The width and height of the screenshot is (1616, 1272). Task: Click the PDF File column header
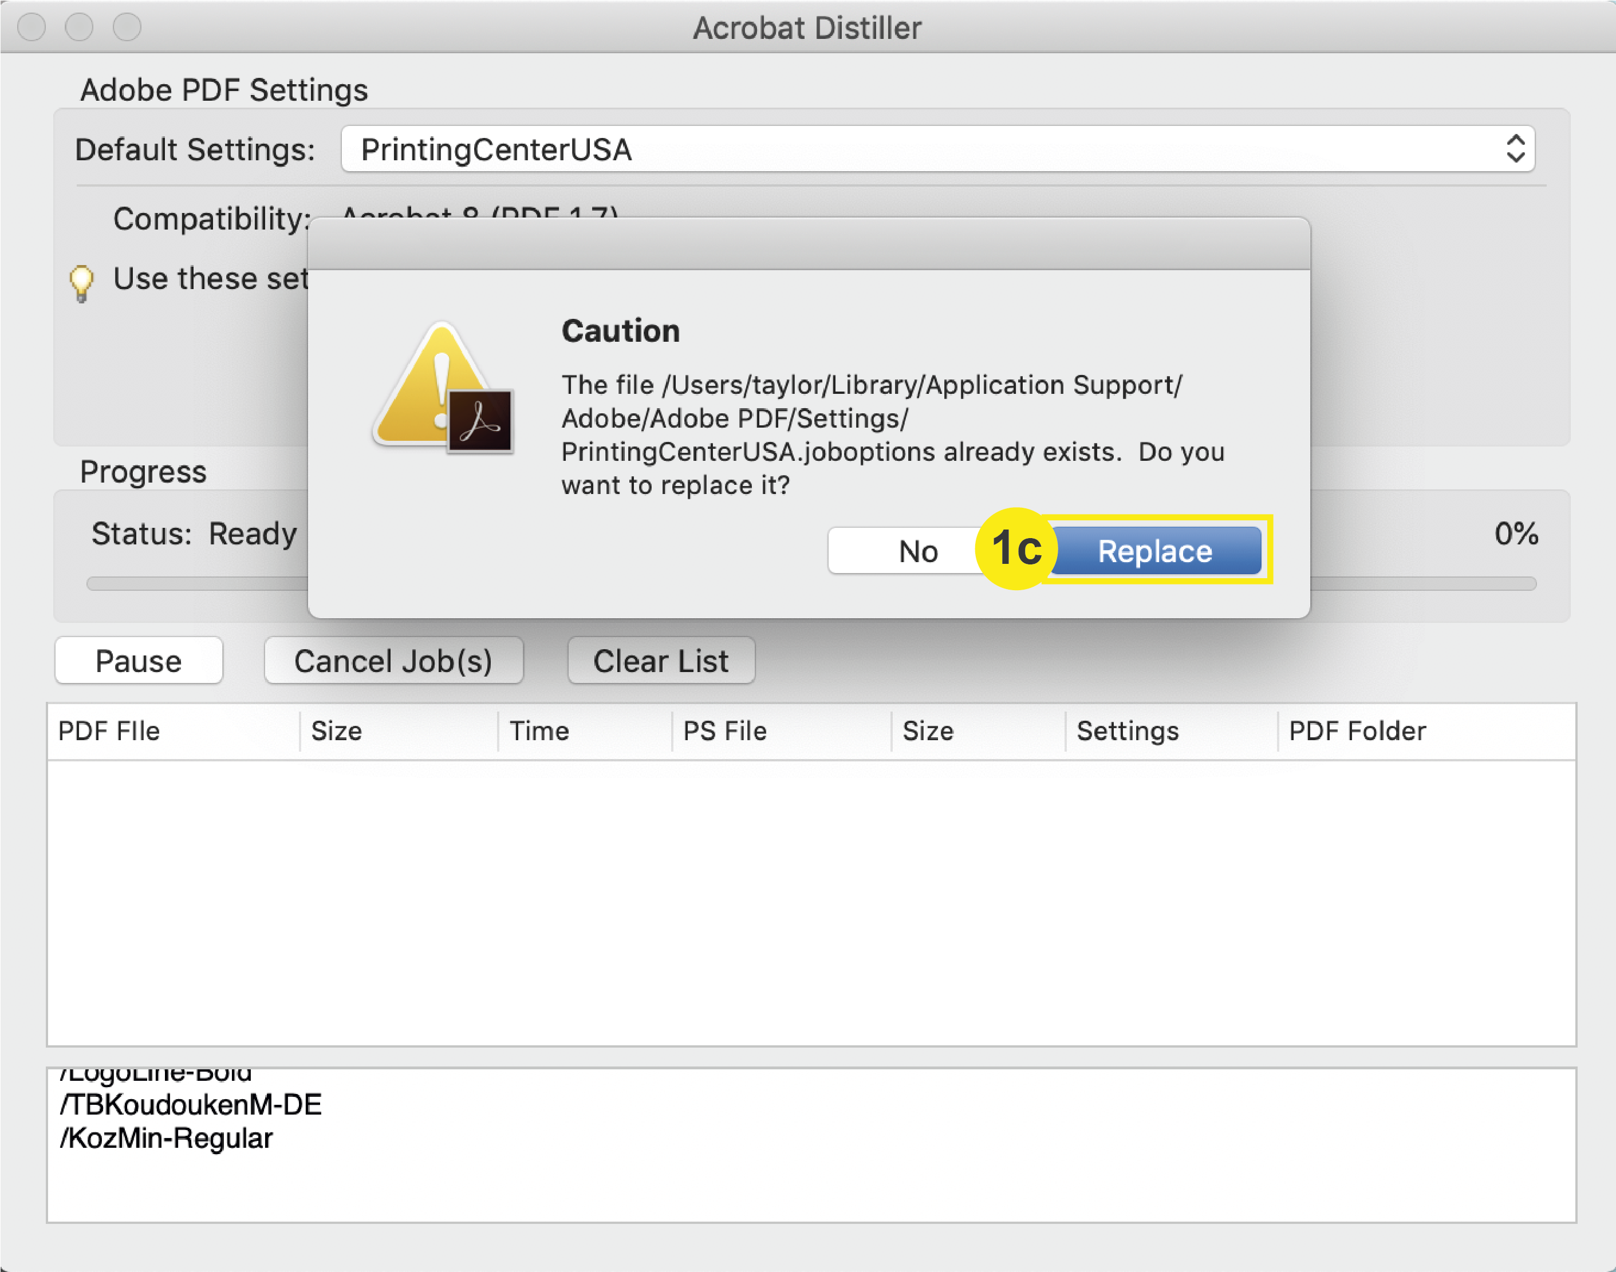[109, 730]
